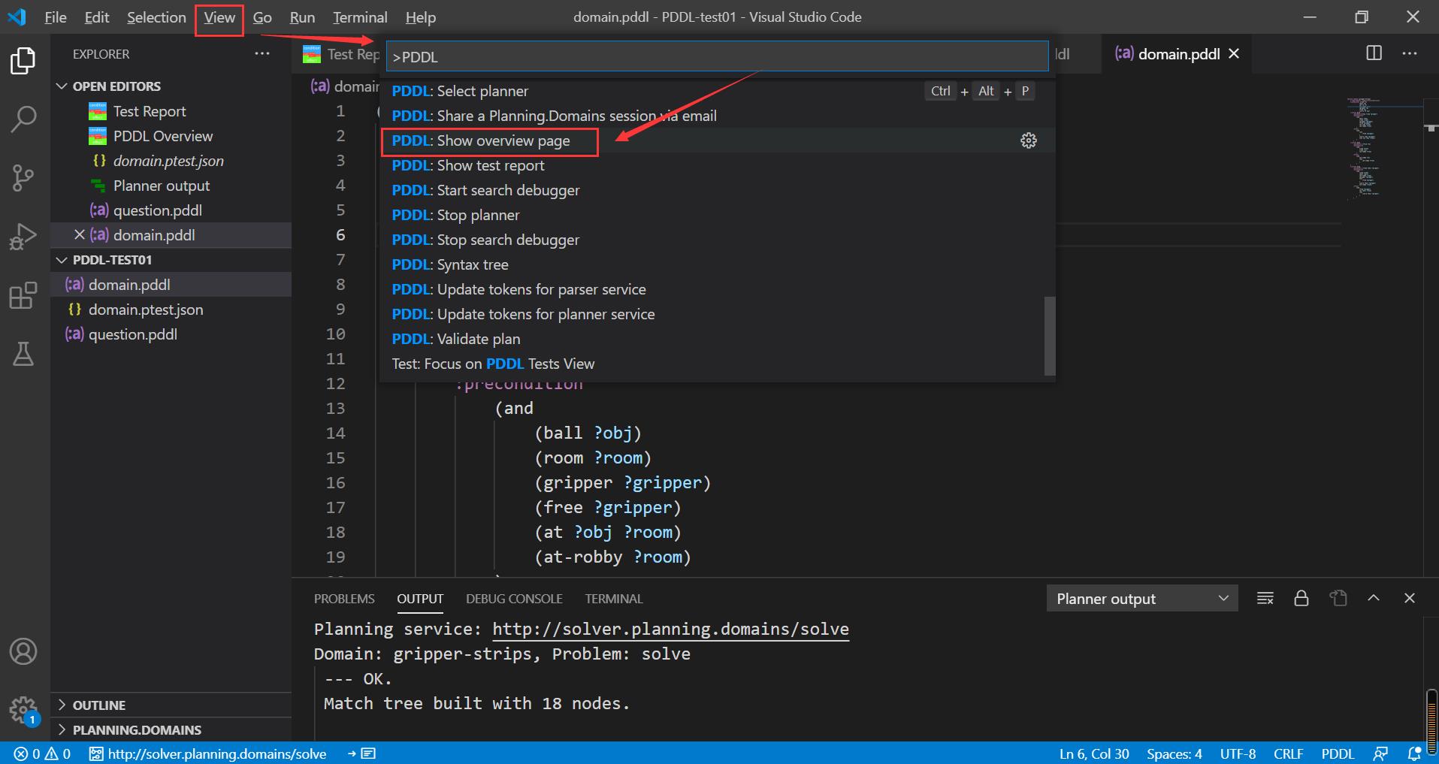Click planner service URL in status bar
This screenshot has height=764, width=1439.
[208, 753]
